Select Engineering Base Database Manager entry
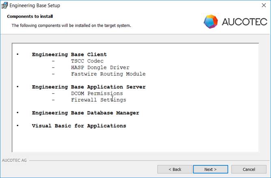The height and width of the screenshot is (178, 271). (85, 113)
